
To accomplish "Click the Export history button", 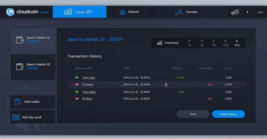I will point(229,114).
